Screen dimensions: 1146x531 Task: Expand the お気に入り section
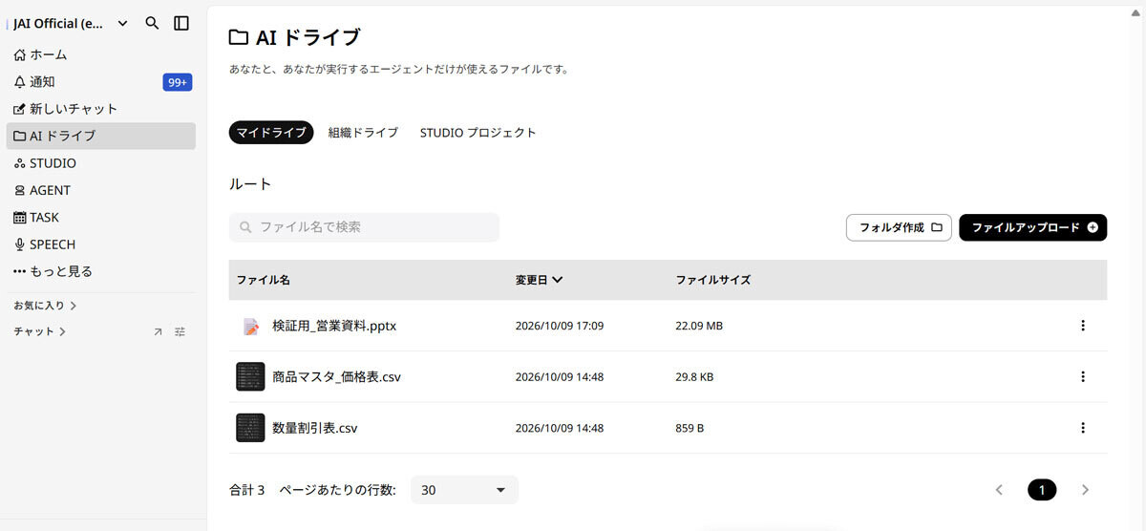tap(45, 306)
